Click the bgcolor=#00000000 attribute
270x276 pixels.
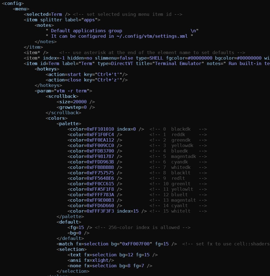pos(238,58)
